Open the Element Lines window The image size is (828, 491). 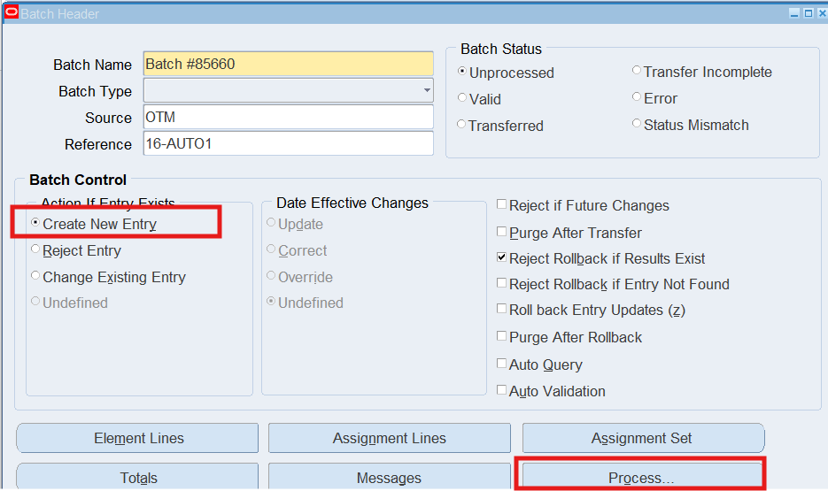coord(138,438)
